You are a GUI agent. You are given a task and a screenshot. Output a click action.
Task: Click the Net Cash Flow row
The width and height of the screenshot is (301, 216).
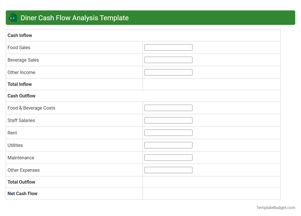[22, 193]
